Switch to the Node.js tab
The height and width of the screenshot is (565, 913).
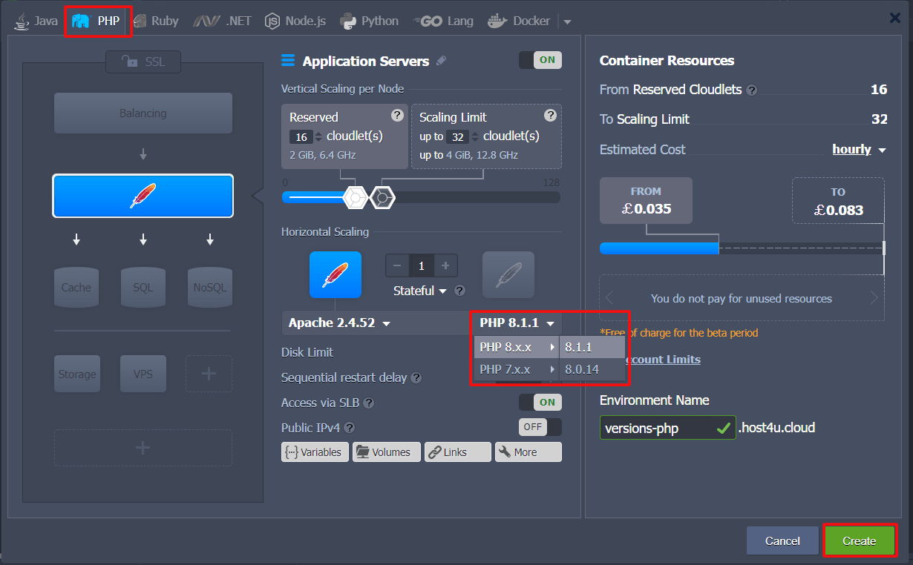tap(295, 20)
